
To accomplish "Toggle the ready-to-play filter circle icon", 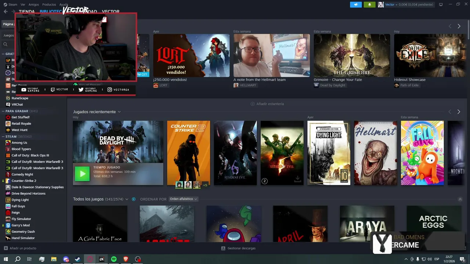I will click(134, 199).
